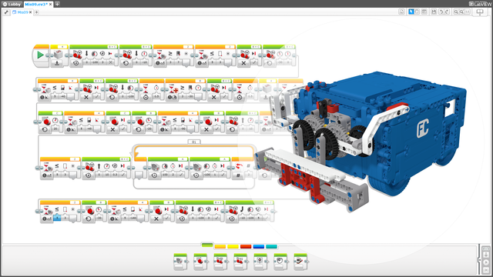Viewport: 493px width, 277px height.
Task: Click the Select pointer tool
Action: [411, 12]
